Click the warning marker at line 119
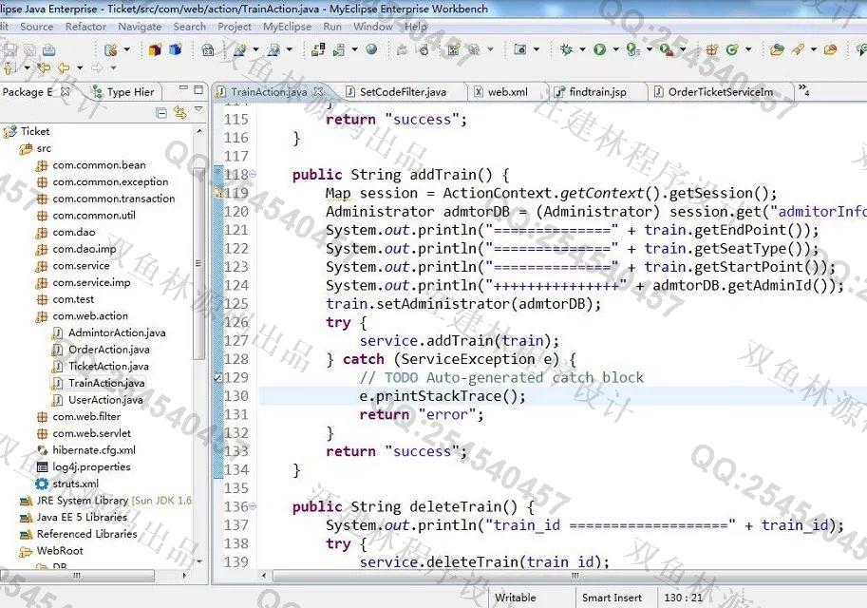This screenshot has height=608, width=867. (217, 193)
